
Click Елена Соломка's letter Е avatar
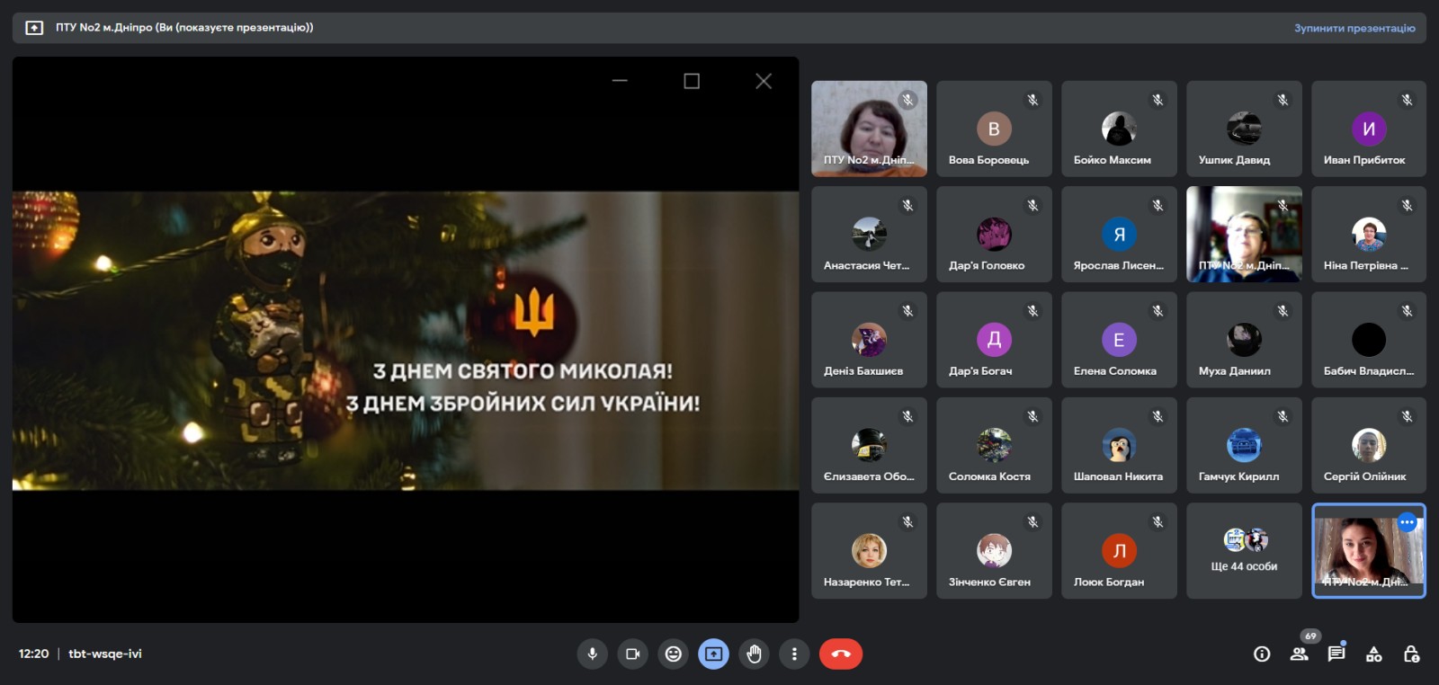[1119, 340]
